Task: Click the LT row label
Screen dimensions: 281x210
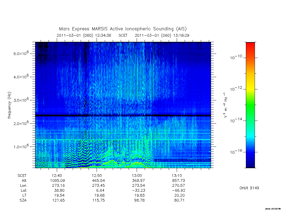Action: (x=24, y=195)
